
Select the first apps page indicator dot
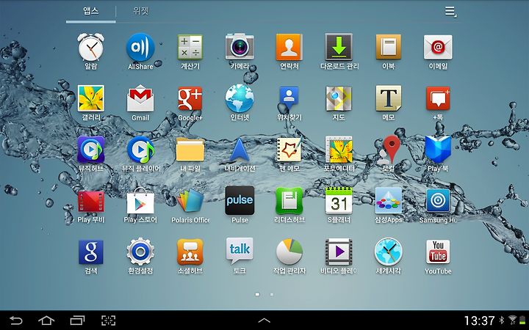pyautogui.click(x=257, y=295)
